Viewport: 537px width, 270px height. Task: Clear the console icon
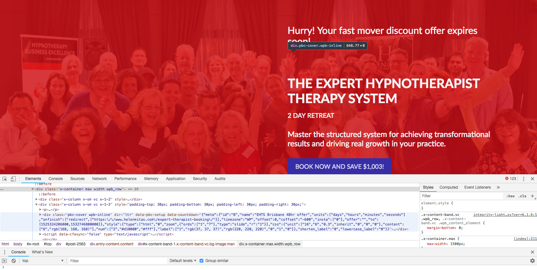click(x=14, y=261)
